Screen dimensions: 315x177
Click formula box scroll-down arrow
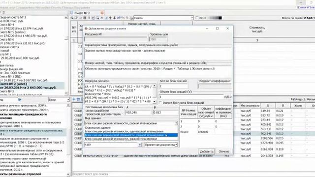[x=154, y=102]
